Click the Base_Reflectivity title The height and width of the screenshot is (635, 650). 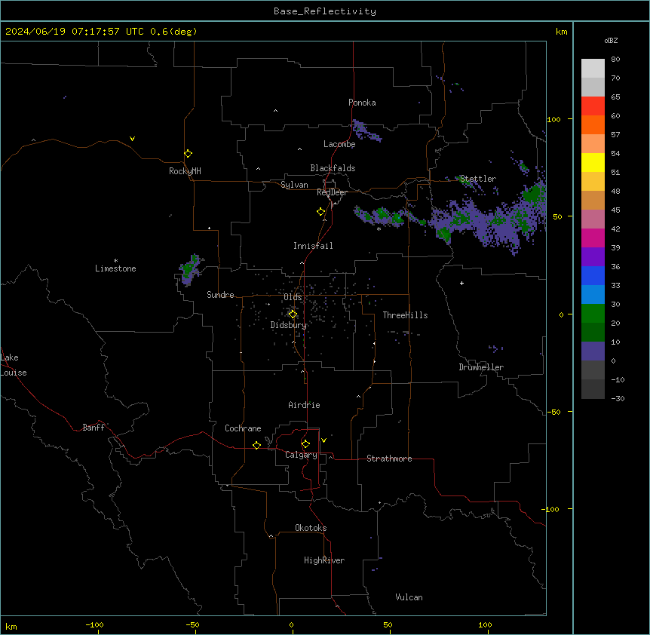[325, 11]
